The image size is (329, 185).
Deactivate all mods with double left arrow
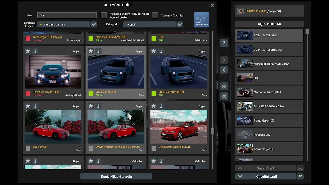pos(224,96)
